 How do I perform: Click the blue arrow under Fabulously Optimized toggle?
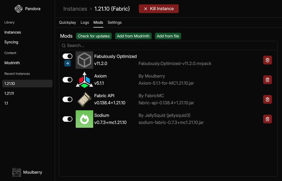coord(67,63)
